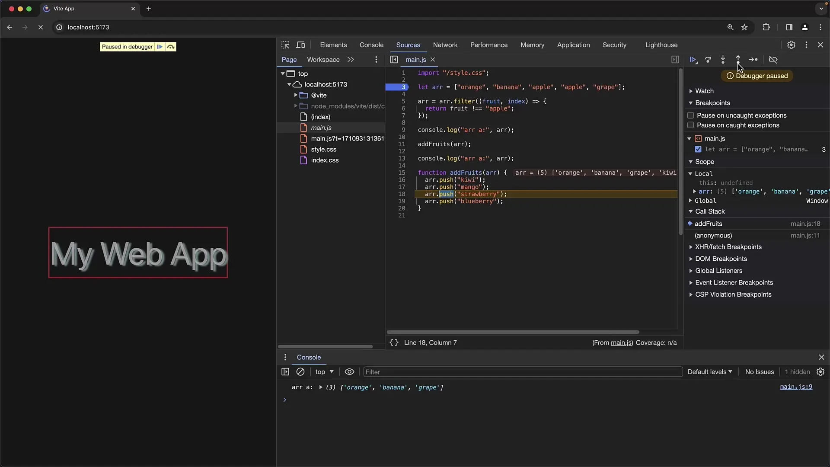Collapse the Call Stack section

(x=710, y=211)
